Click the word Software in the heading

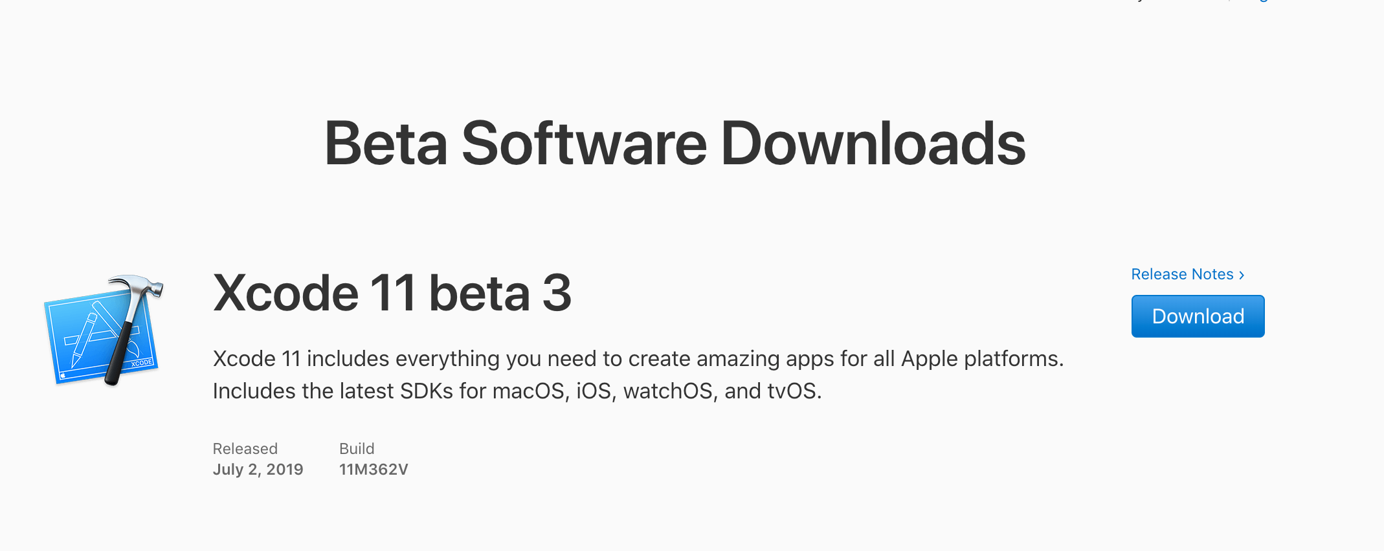click(x=584, y=144)
